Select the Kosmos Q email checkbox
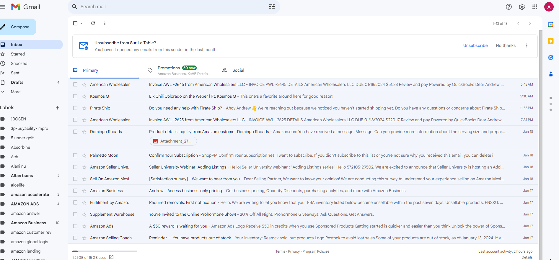 [x=75, y=96]
